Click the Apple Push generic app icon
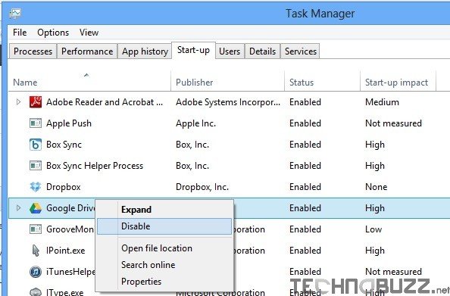Screen dimensions: 450x296 click(x=36, y=123)
